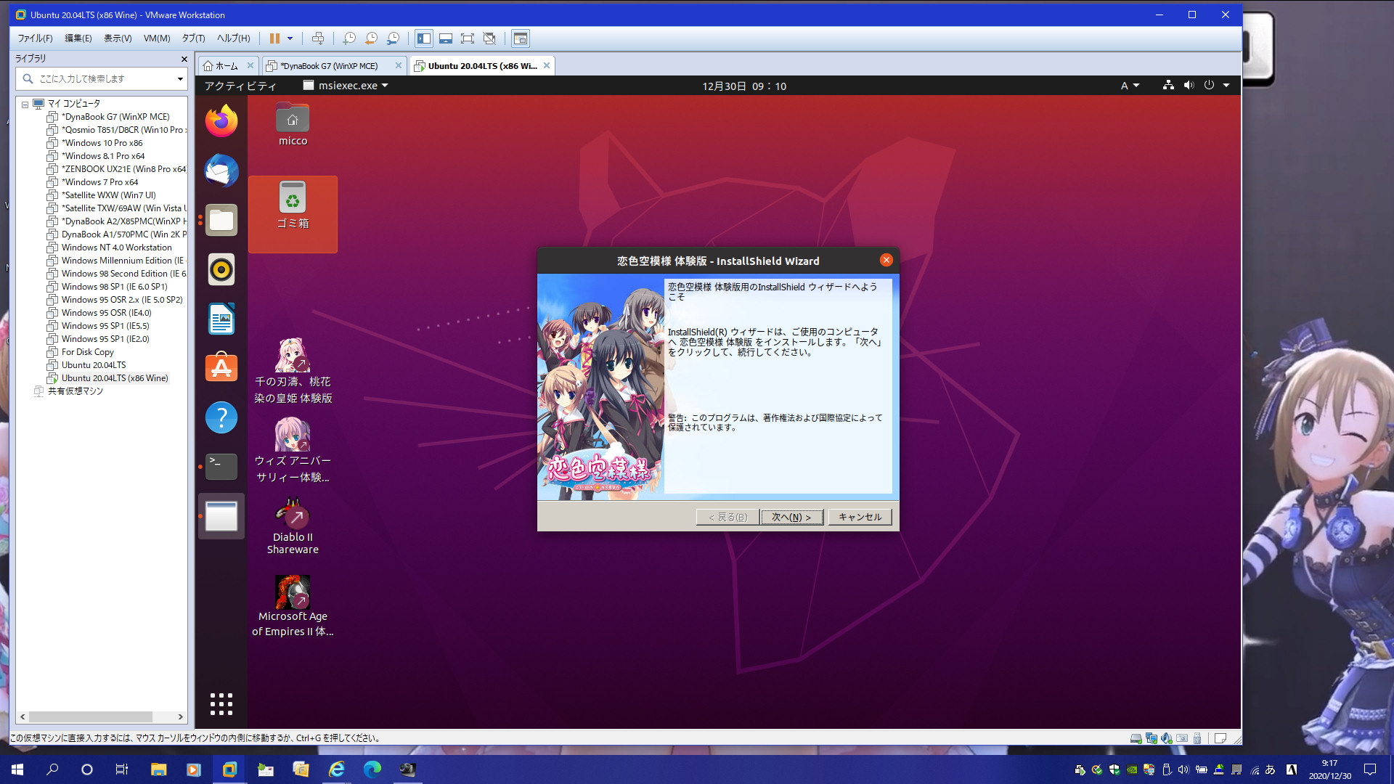The image size is (1394, 784).
Task: Select Windows 98 SP1 (IE 6.0 SP1) entry
Action: 114,287
